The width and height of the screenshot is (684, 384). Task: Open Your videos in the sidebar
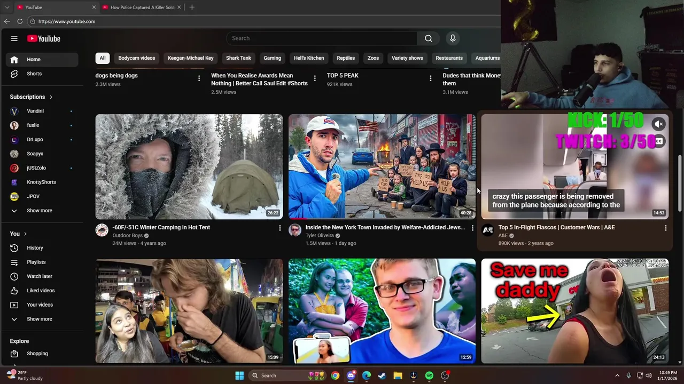click(43, 305)
